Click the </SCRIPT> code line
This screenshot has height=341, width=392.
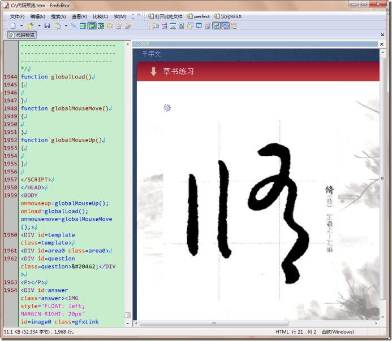click(37, 180)
